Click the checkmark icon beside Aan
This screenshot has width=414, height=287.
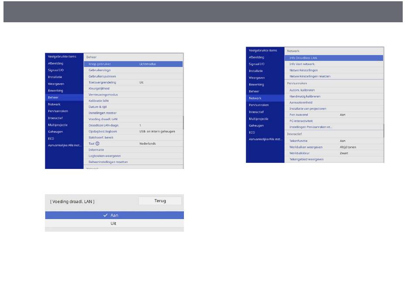[x=105, y=215]
